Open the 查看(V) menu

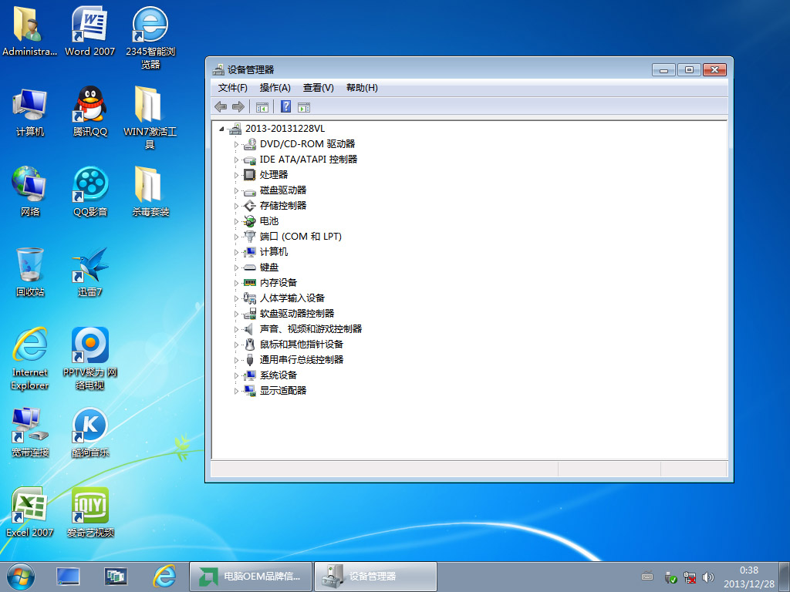point(318,88)
